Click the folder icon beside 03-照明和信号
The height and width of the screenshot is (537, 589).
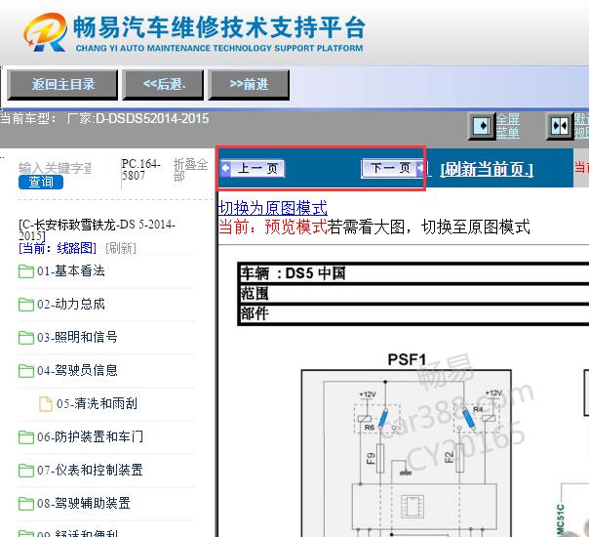click(x=26, y=338)
